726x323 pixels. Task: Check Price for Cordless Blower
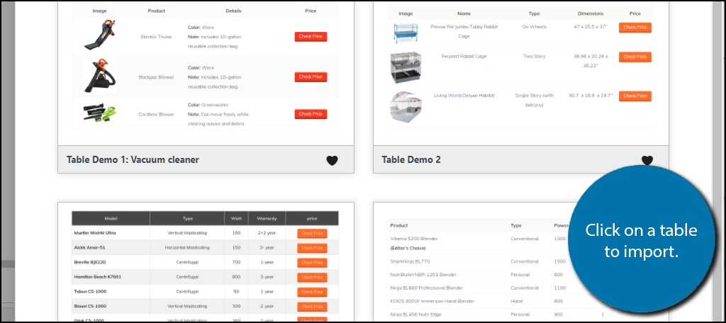pyautogui.click(x=311, y=114)
